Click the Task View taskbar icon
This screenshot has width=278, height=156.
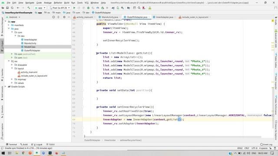[x=10, y=153]
